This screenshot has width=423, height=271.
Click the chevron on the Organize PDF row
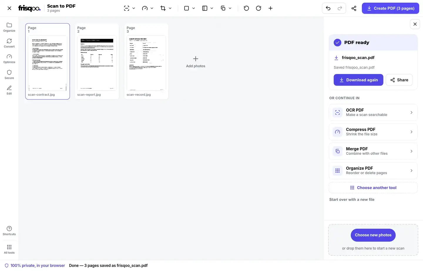point(411,171)
